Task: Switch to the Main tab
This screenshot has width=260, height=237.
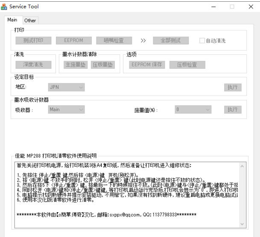Action: point(12,20)
